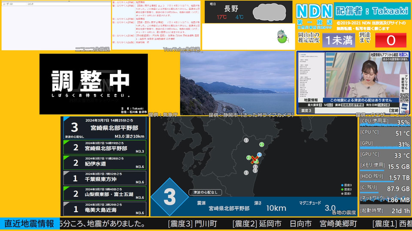Click 宮崎美郷町 in the ticker
This screenshot has width=412, height=231.
point(339,224)
